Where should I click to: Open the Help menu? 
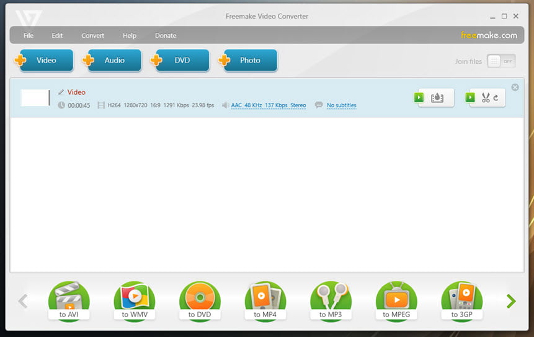[130, 35]
